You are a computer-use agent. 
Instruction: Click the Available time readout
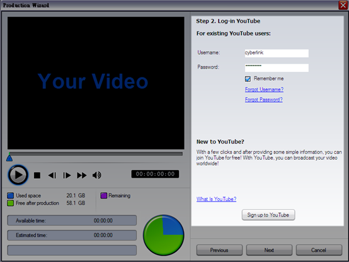(x=72, y=220)
